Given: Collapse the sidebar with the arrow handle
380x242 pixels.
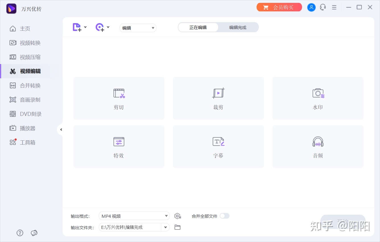Looking at the screenshot, I should 61,130.
